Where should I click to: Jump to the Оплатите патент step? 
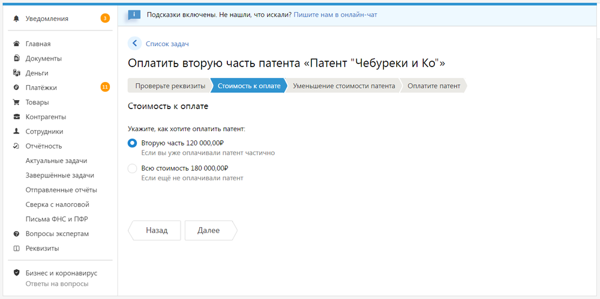pos(434,86)
